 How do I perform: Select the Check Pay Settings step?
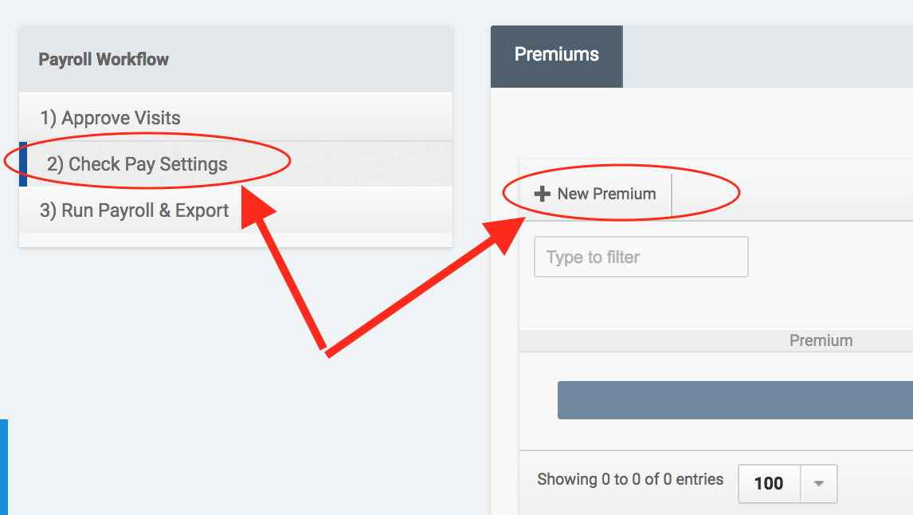pos(136,164)
